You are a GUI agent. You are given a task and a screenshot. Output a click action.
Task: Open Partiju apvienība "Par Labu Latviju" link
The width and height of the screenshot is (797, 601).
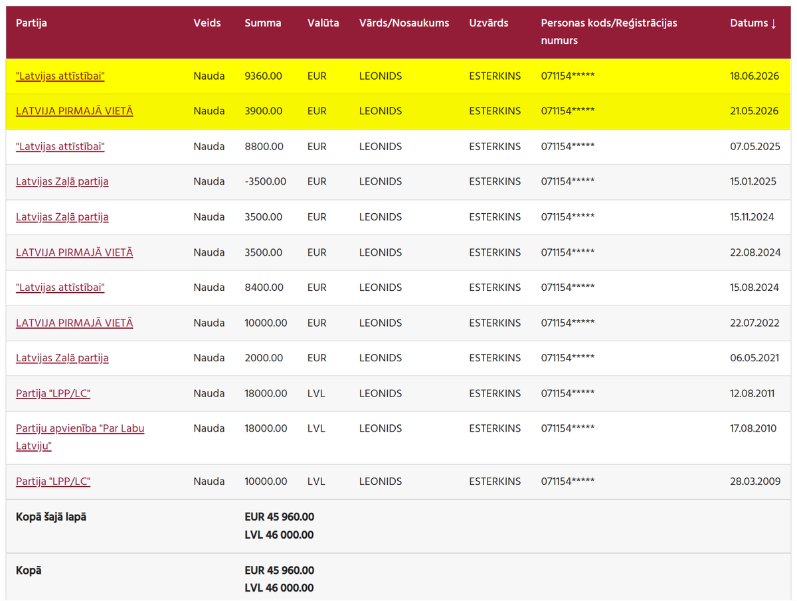point(80,437)
